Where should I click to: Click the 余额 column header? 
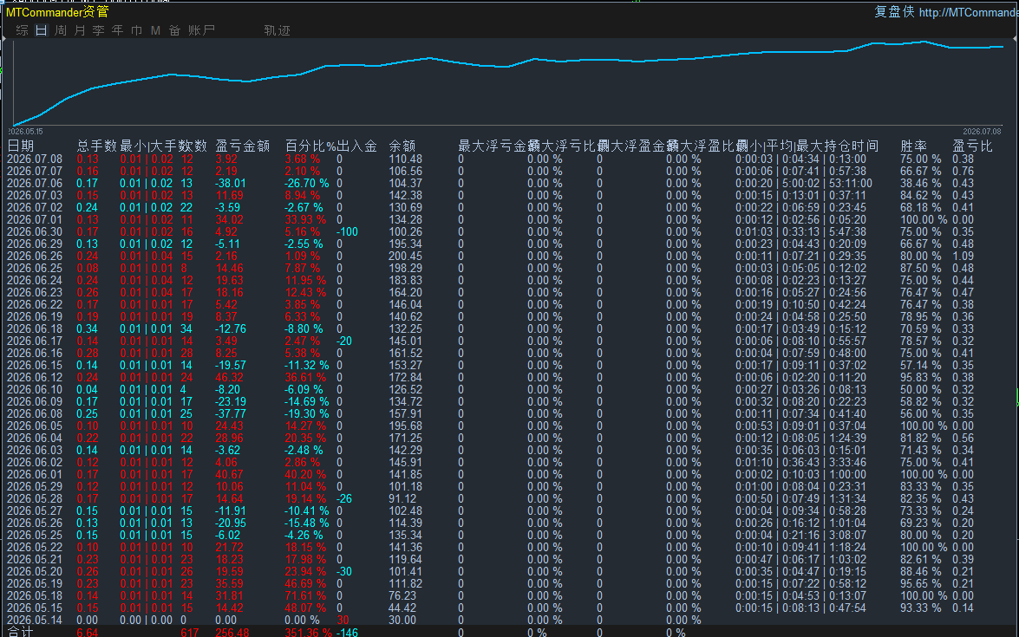coord(402,146)
